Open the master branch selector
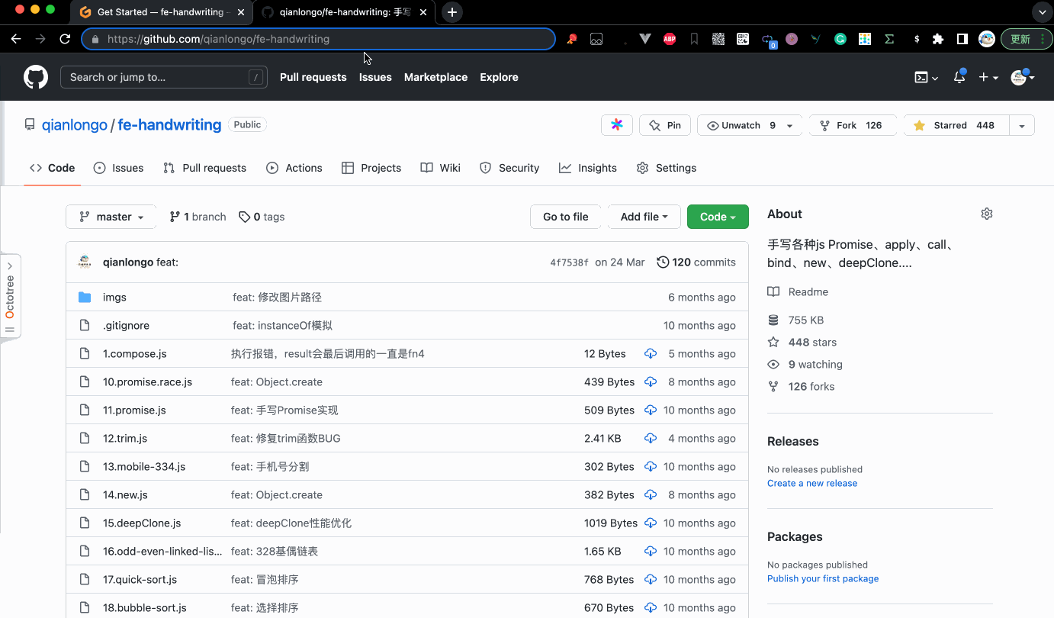The image size is (1054, 618). [x=111, y=217]
